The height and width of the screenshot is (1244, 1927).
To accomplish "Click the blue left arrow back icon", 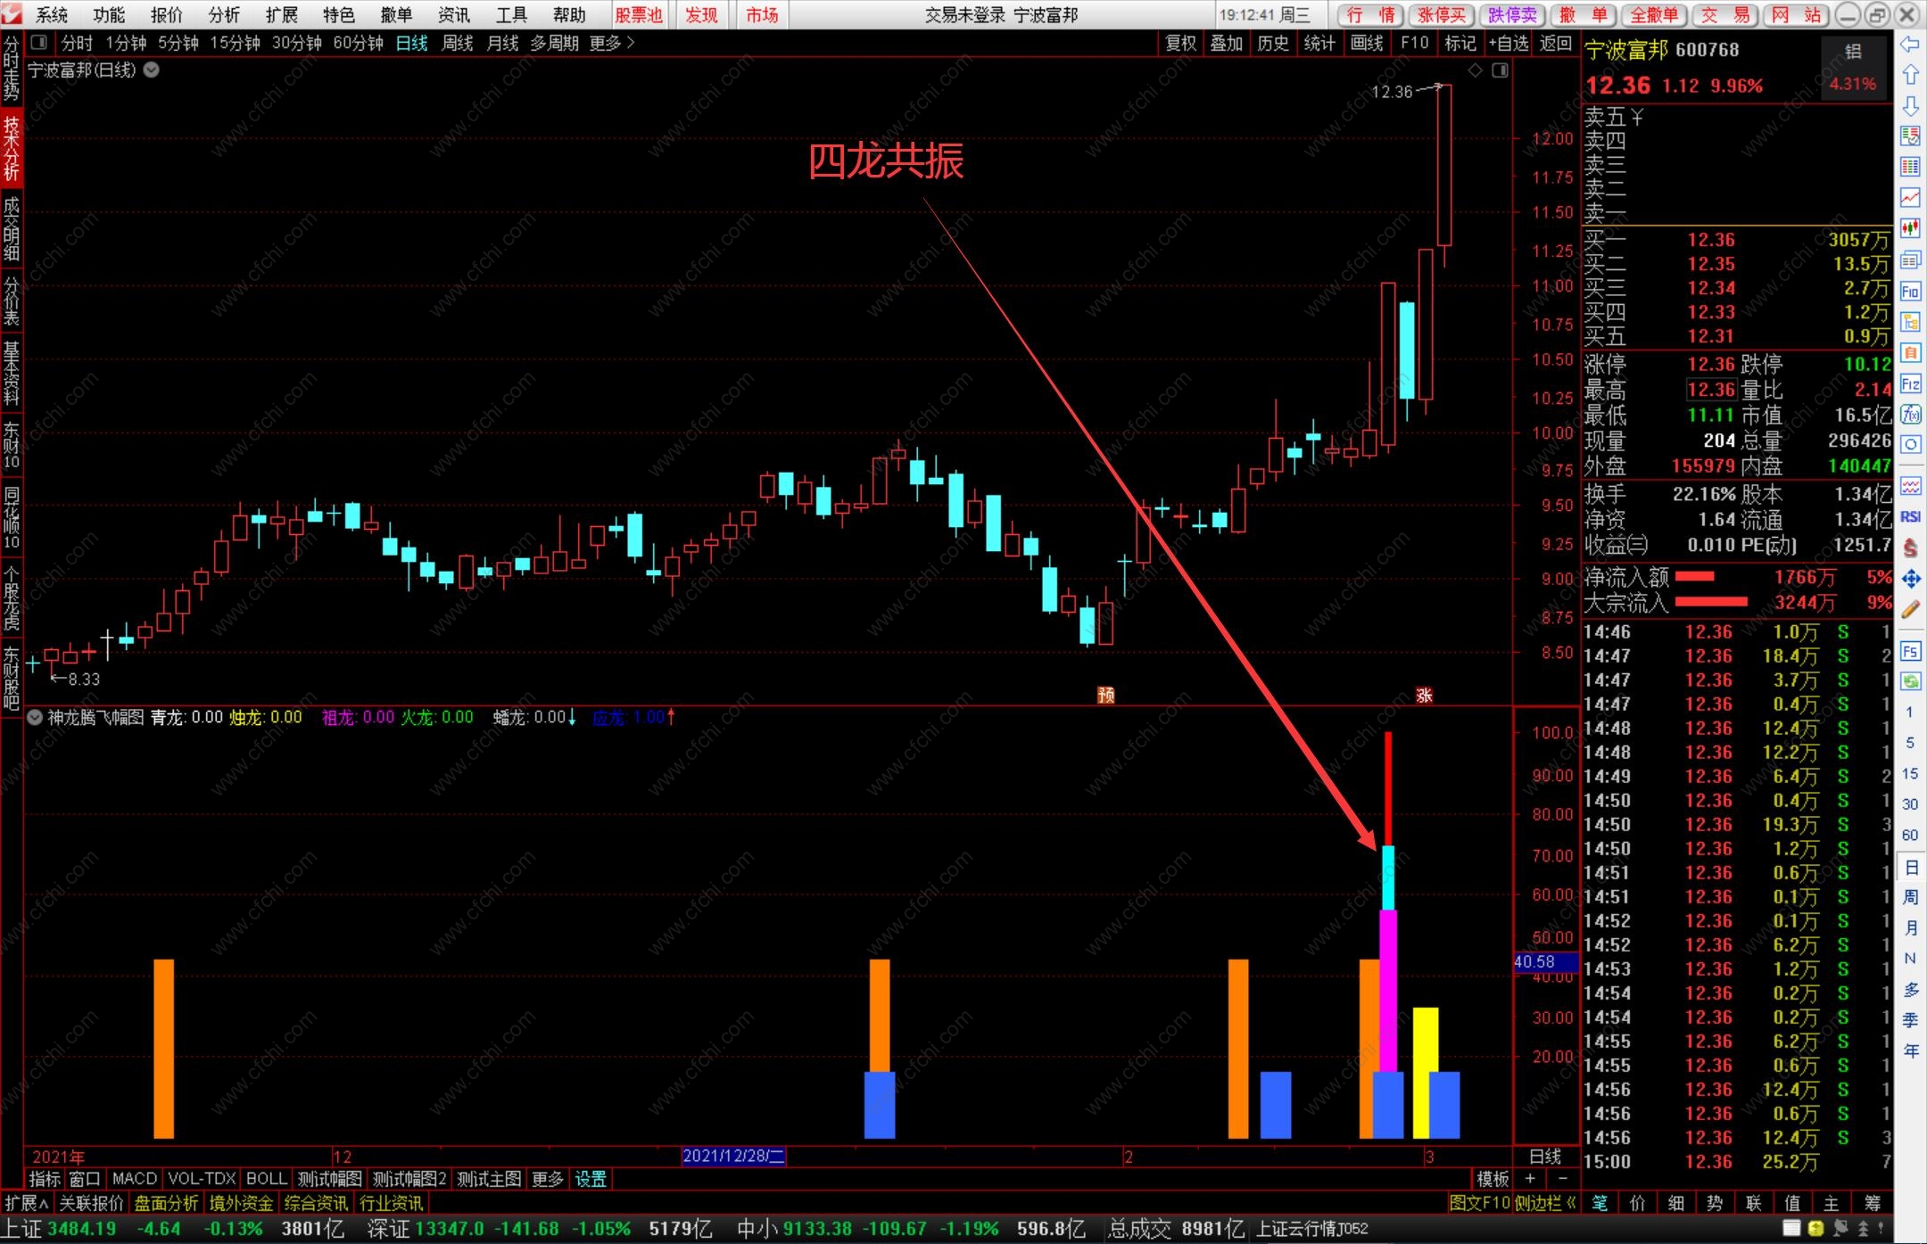I will click(x=1910, y=45).
